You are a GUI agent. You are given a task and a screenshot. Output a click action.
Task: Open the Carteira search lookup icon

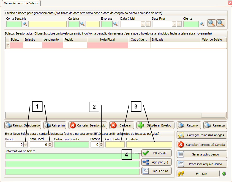pyautogui.click(x=82, y=24)
